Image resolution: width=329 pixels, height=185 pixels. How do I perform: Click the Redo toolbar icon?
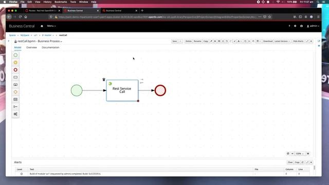pos(231,41)
